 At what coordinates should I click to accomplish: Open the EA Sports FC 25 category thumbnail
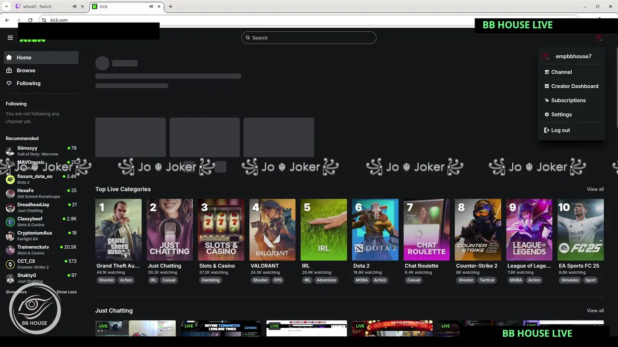[x=580, y=230]
